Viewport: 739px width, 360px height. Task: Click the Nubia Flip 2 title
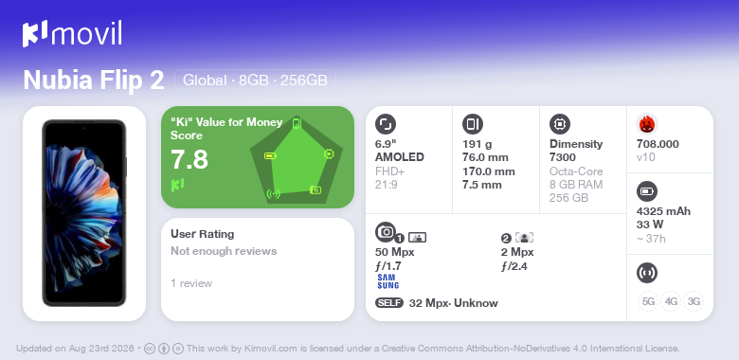point(94,81)
